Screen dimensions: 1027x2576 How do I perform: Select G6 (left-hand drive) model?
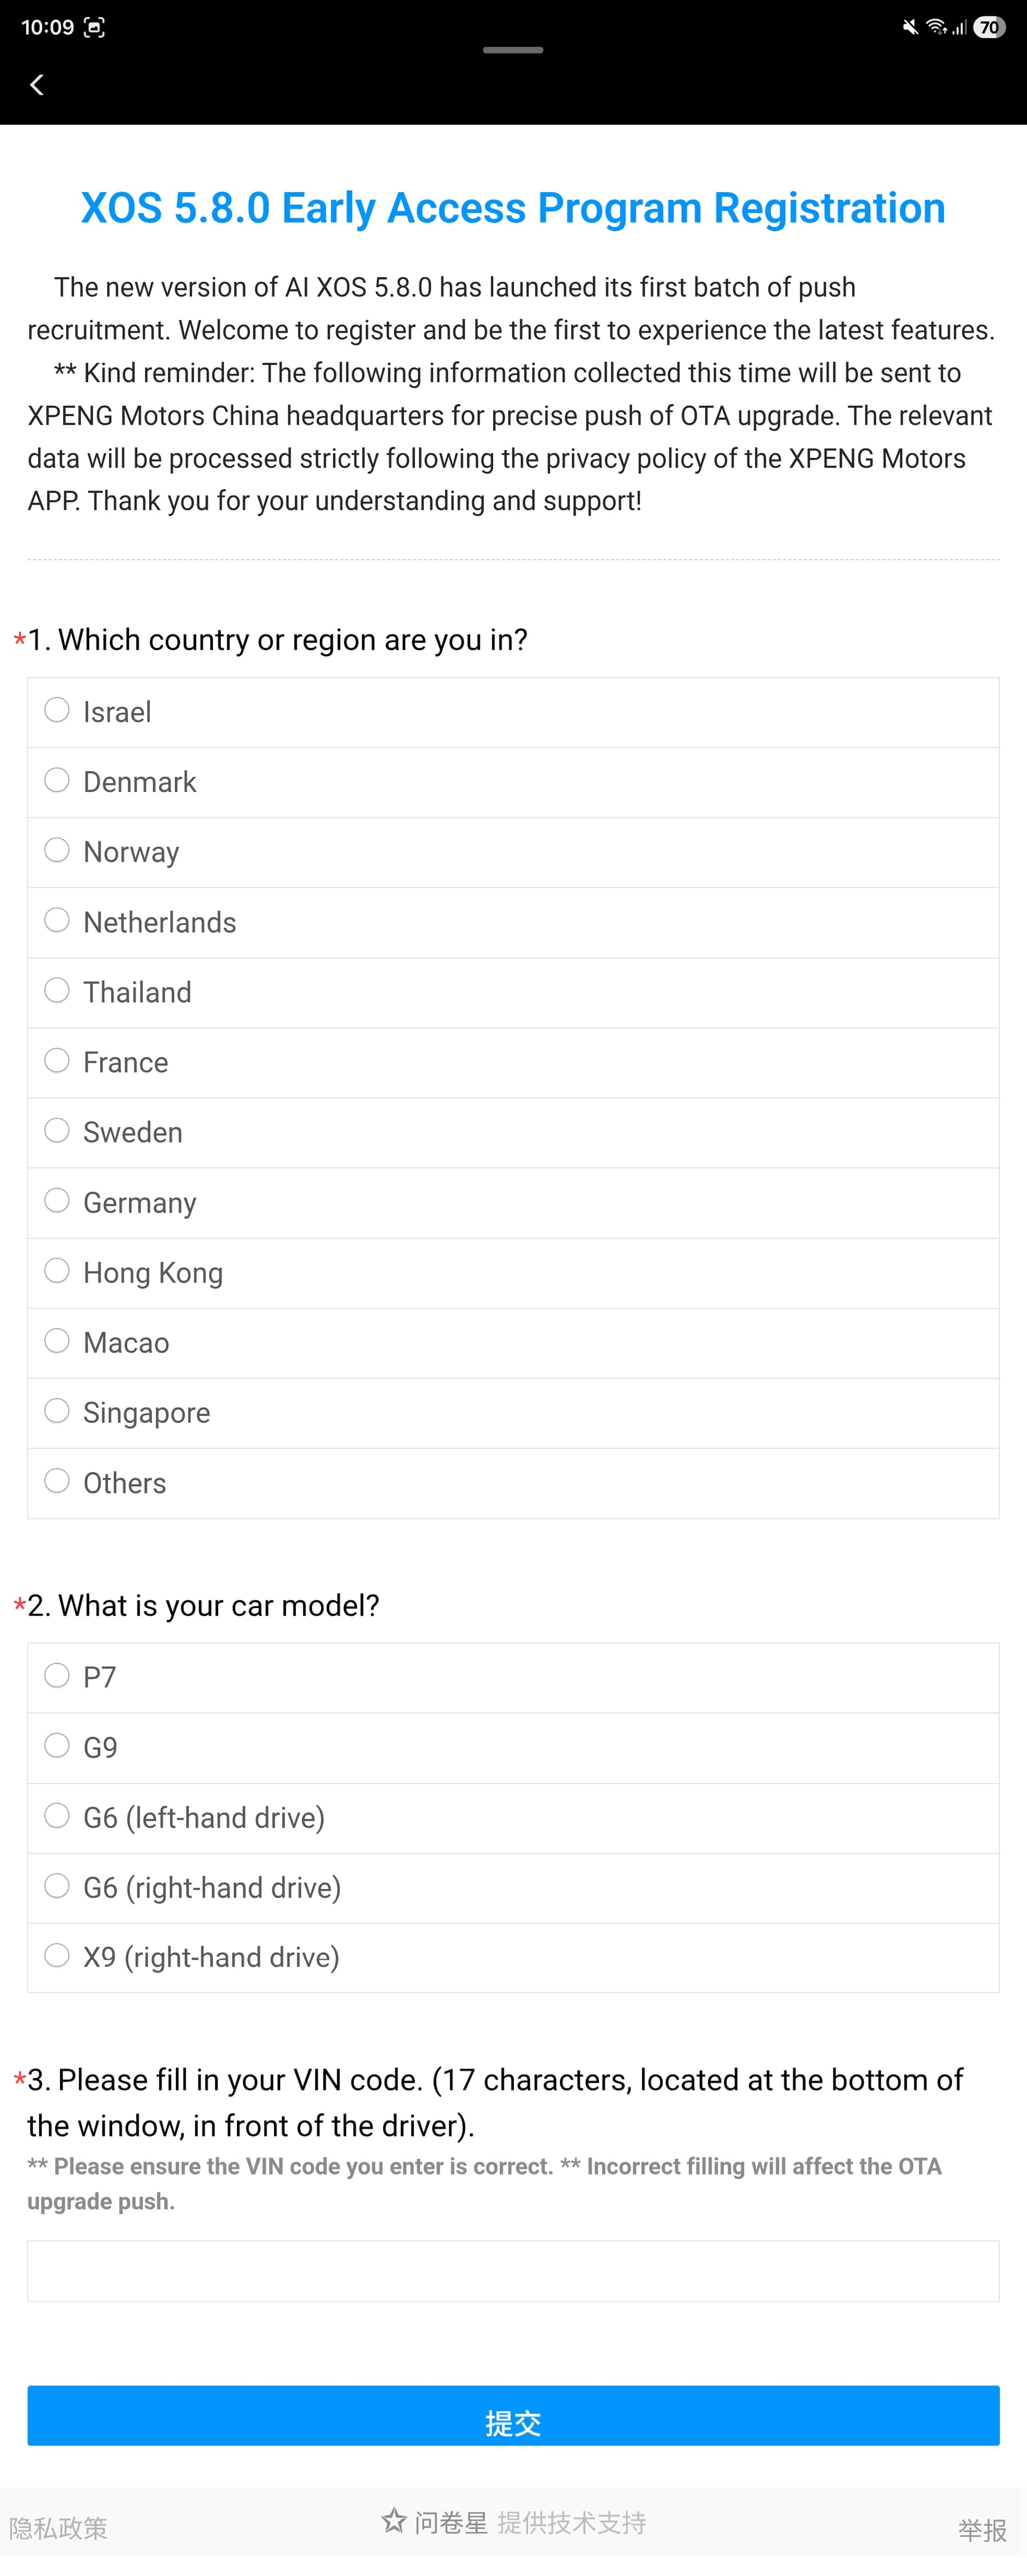[x=57, y=1816]
